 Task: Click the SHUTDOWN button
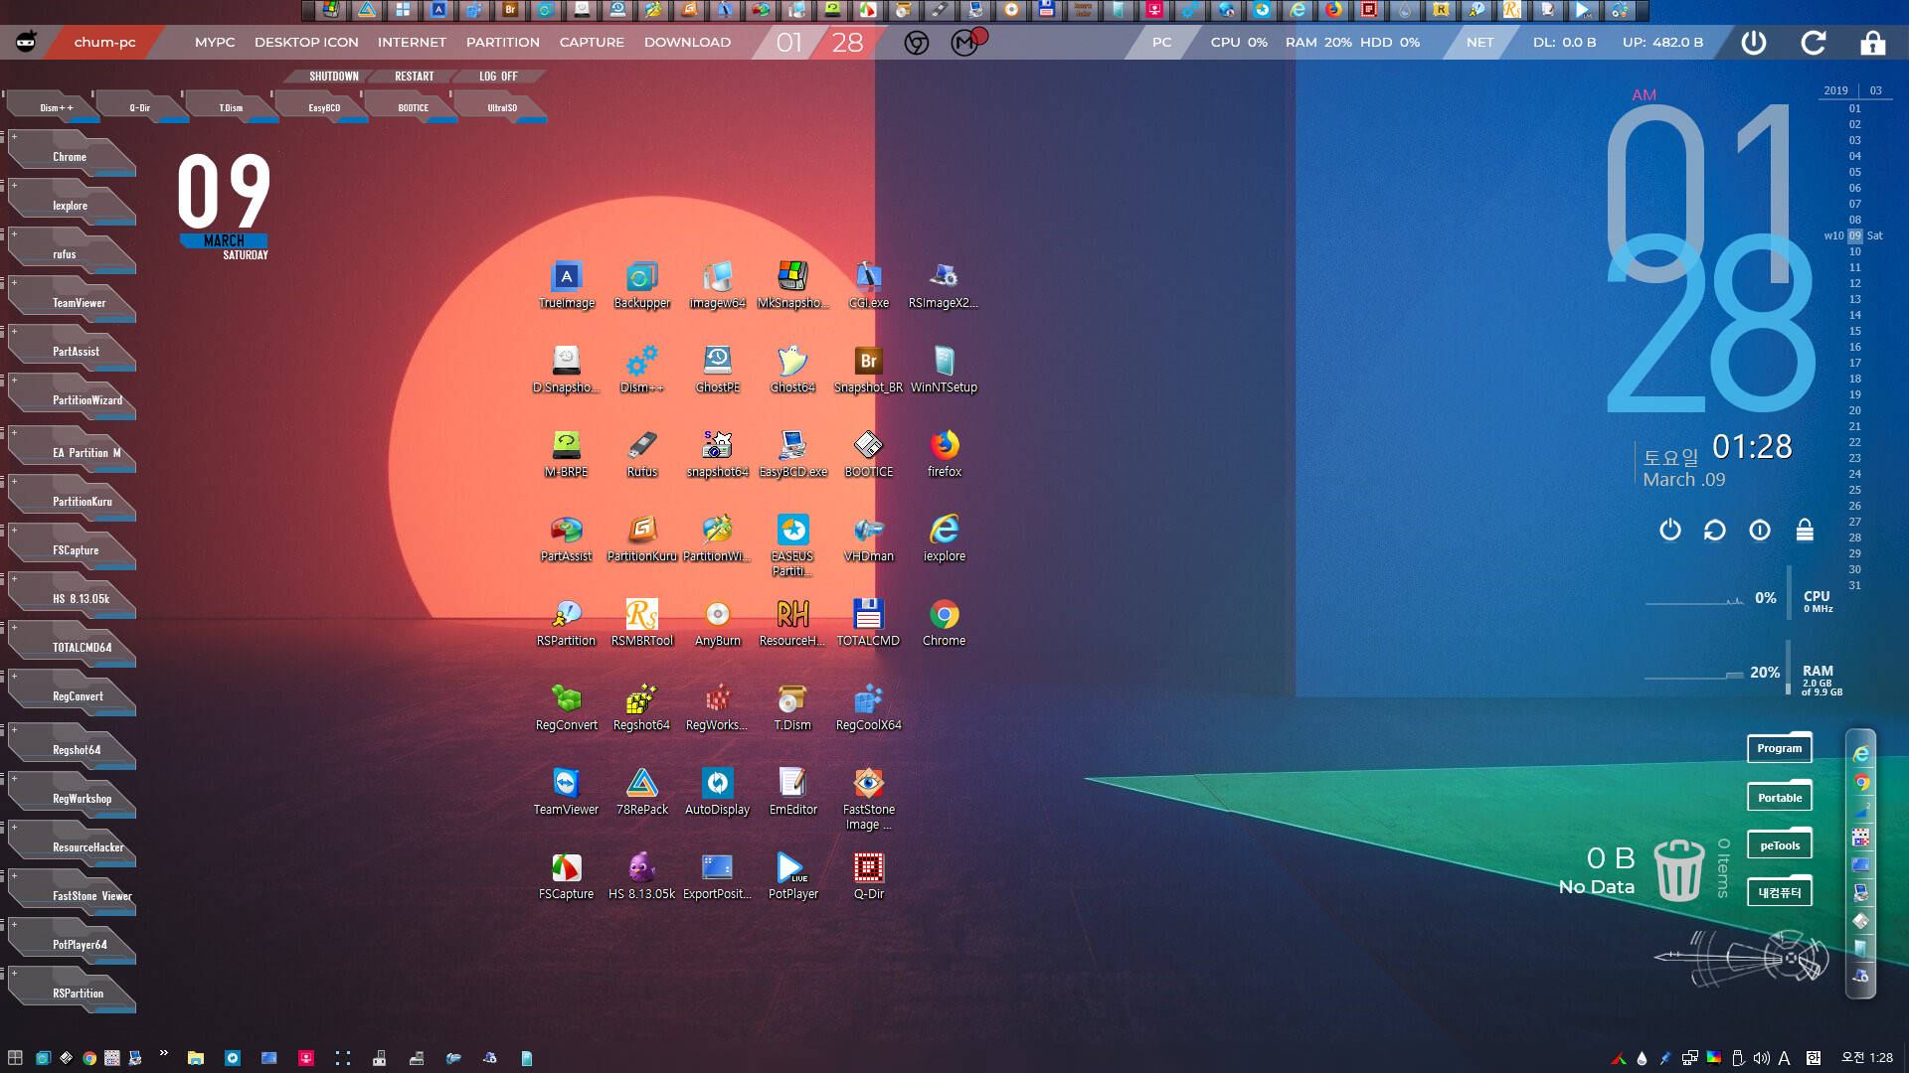tap(333, 77)
